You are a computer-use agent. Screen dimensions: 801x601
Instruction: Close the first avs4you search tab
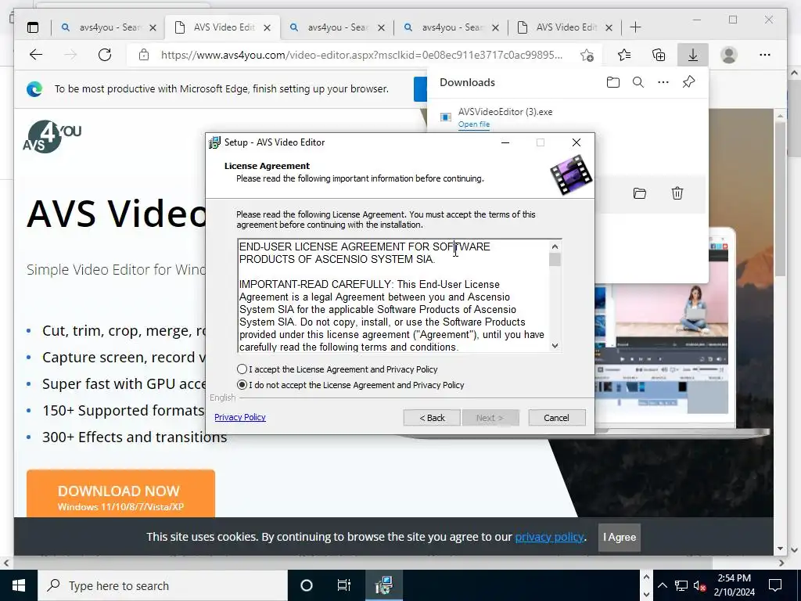pyautogui.click(x=153, y=27)
